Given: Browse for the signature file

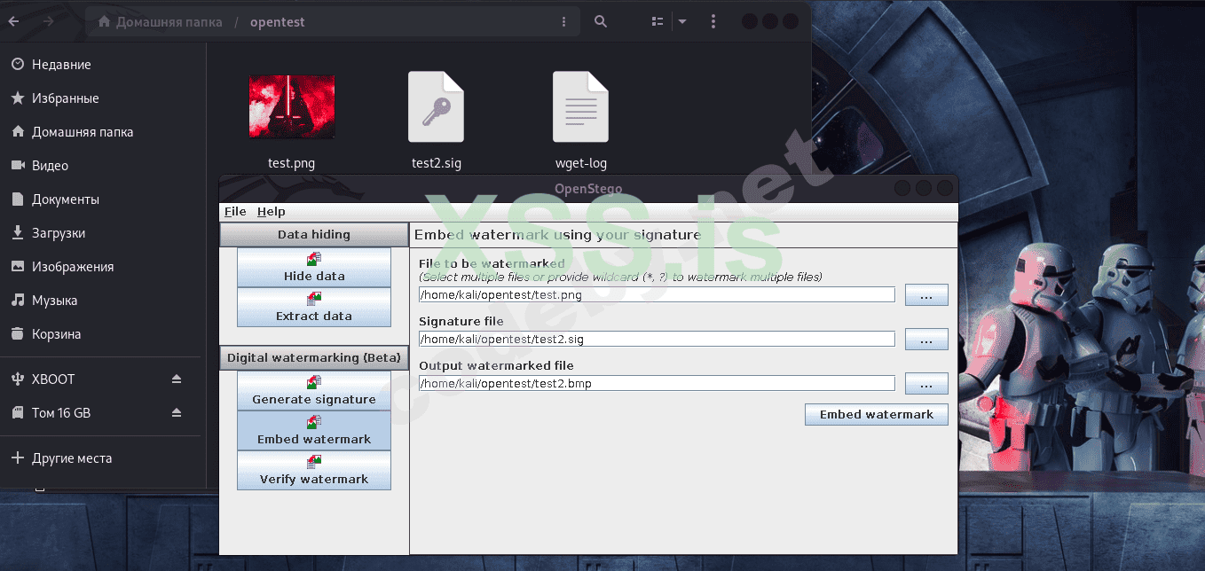Looking at the screenshot, I should (926, 340).
